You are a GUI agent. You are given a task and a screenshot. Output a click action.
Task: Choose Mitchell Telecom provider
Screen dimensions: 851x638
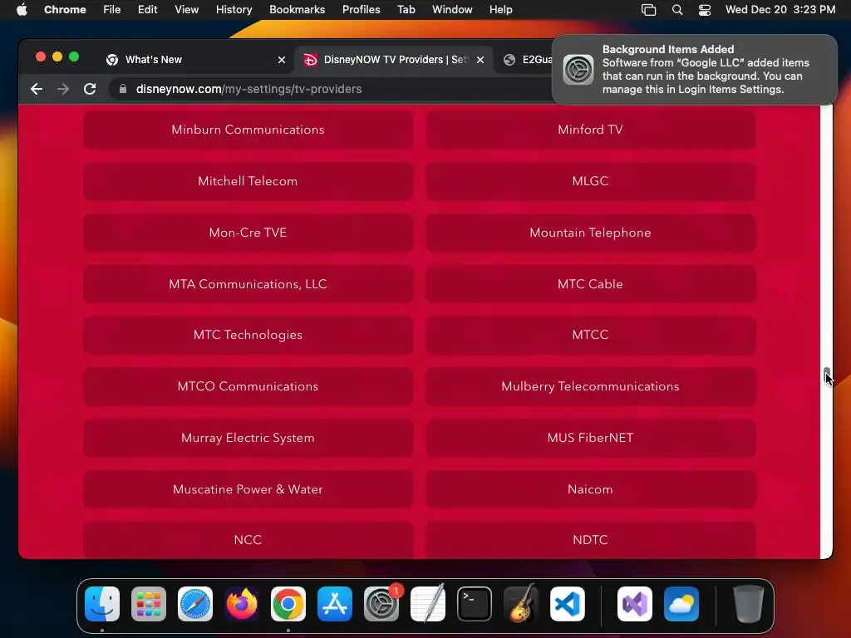tap(248, 181)
